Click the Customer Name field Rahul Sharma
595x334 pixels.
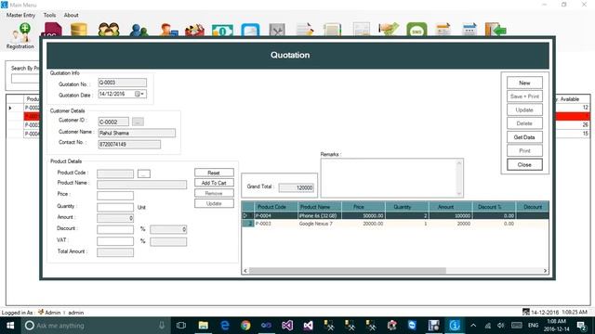[x=137, y=133]
